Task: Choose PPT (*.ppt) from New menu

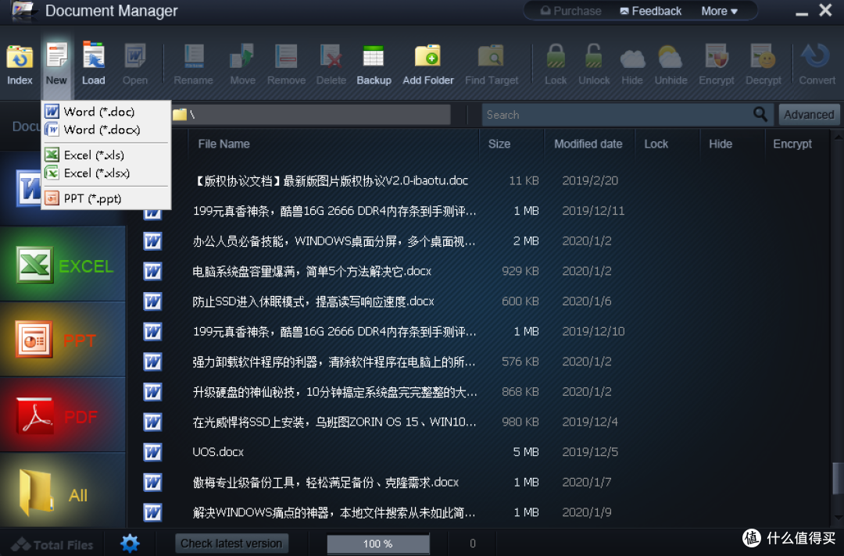Action: 106,198
